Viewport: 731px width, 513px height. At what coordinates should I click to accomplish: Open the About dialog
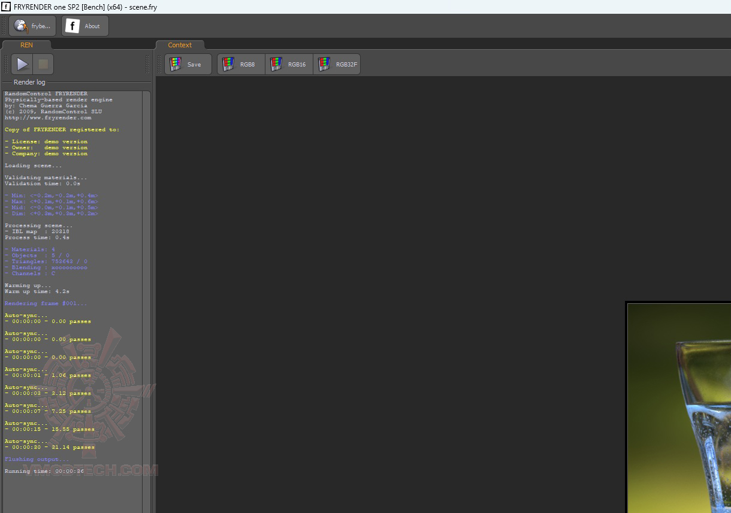click(85, 26)
